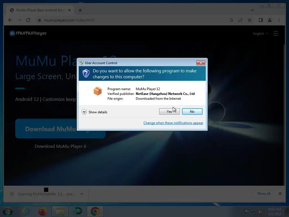Click the UAC title bar shield icon
Image resolution: width=289 pixels, height=217 pixels.
click(x=82, y=63)
